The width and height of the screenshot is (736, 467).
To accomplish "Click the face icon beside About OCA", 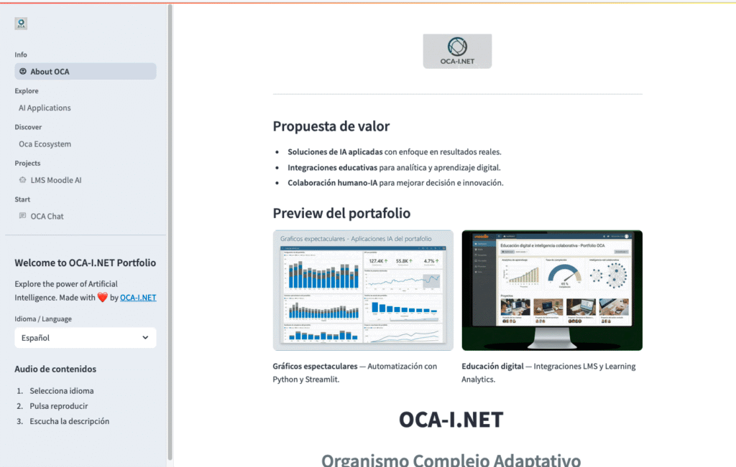I will (x=23, y=72).
